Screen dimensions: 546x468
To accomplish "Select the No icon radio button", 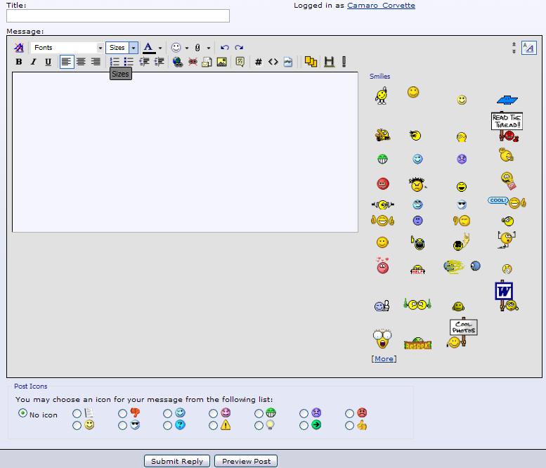I will (x=22, y=413).
